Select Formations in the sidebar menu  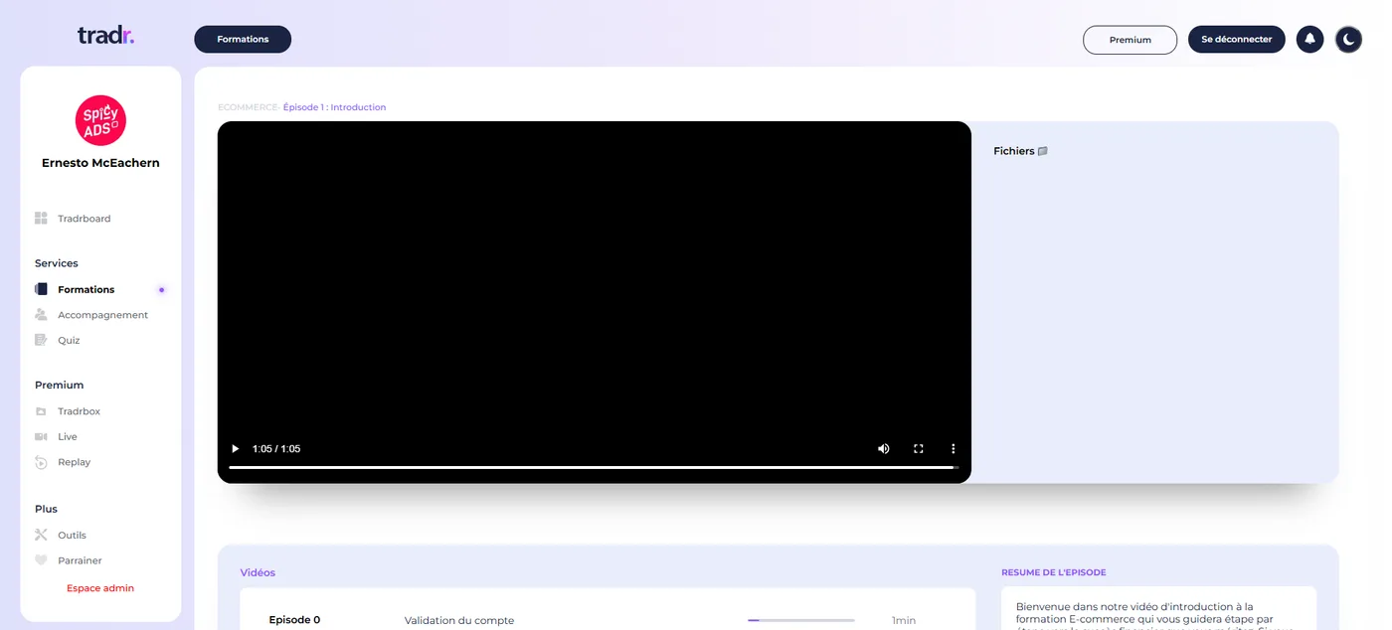[x=87, y=290]
